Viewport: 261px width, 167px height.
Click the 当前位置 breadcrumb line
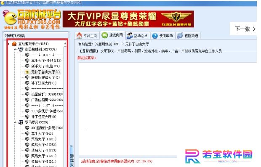coord(113,44)
